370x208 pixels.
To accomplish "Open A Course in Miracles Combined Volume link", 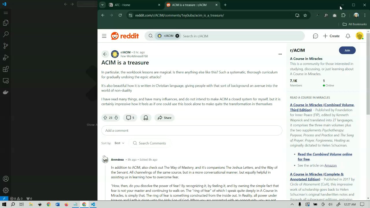I will point(322,107).
